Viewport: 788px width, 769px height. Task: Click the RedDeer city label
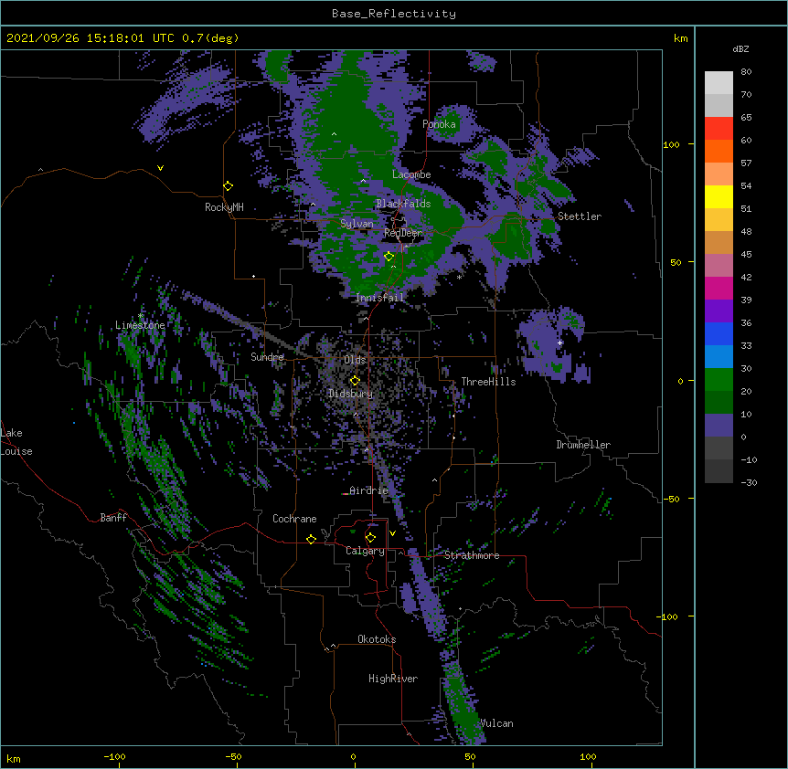[x=403, y=233]
